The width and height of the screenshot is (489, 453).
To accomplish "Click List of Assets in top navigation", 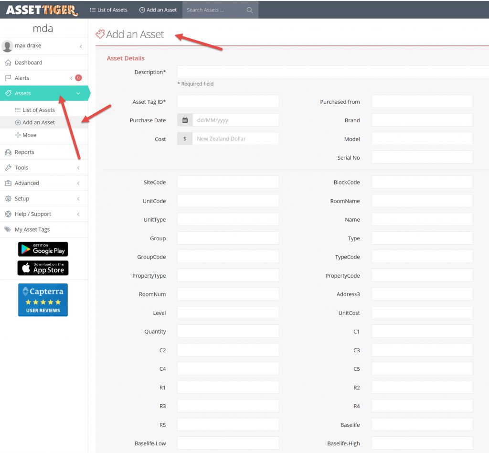I will pos(109,10).
